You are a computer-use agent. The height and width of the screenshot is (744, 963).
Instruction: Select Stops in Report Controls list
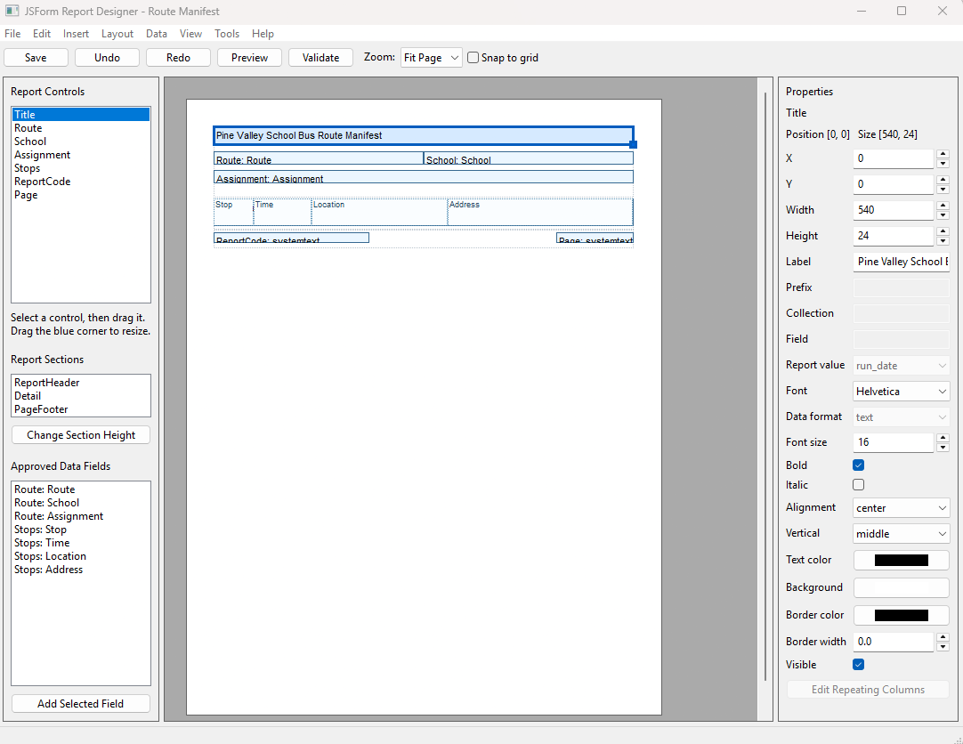80,169
